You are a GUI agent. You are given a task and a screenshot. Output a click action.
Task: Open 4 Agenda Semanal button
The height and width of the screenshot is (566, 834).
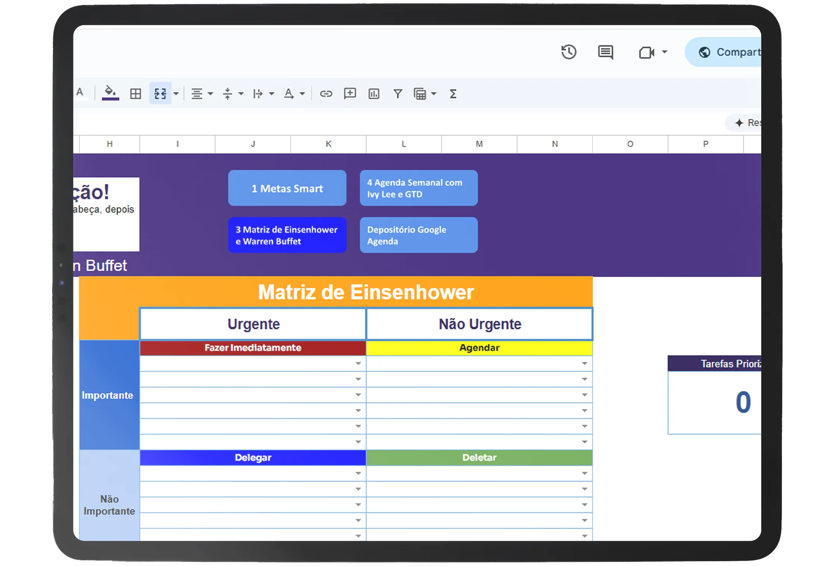pos(418,188)
